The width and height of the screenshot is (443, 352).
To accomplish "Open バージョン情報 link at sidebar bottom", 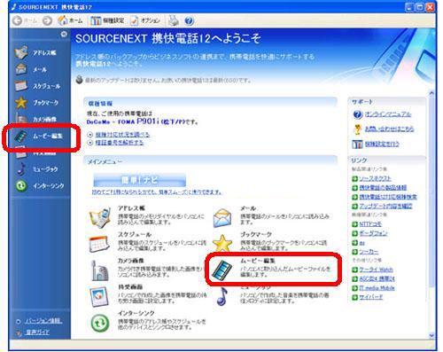I will 43,321.
